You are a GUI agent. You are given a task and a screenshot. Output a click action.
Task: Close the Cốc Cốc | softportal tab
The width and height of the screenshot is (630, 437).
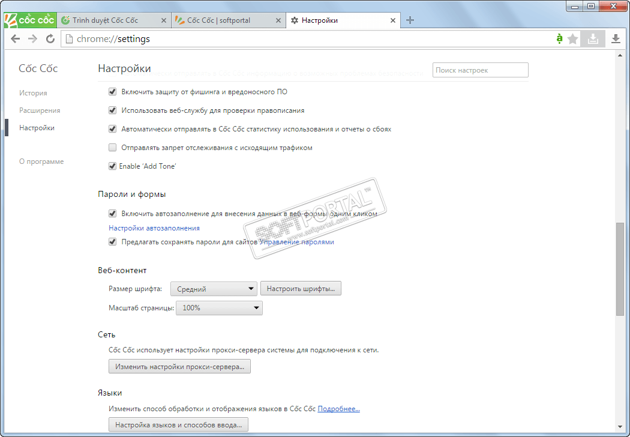pos(278,20)
